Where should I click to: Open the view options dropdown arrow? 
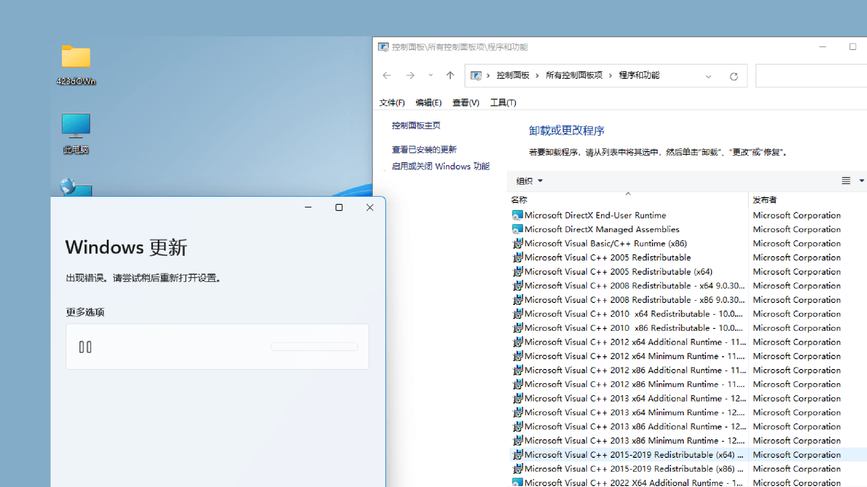point(861,181)
